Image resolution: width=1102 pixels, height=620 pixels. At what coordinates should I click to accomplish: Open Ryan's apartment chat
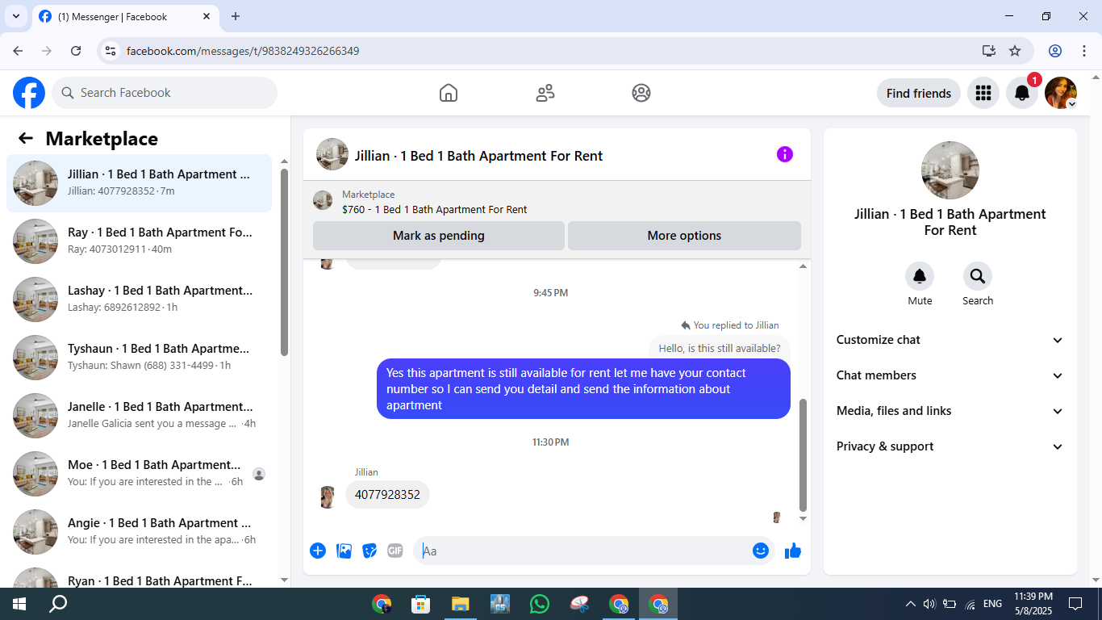140,576
